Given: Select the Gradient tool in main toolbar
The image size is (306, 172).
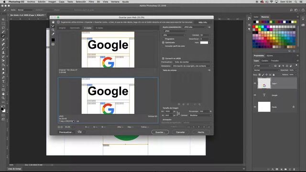Looking at the screenshot, I should click(3, 65).
